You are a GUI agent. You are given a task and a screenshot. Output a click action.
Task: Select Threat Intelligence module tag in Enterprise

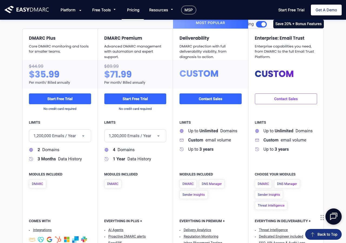pos(271,205)
